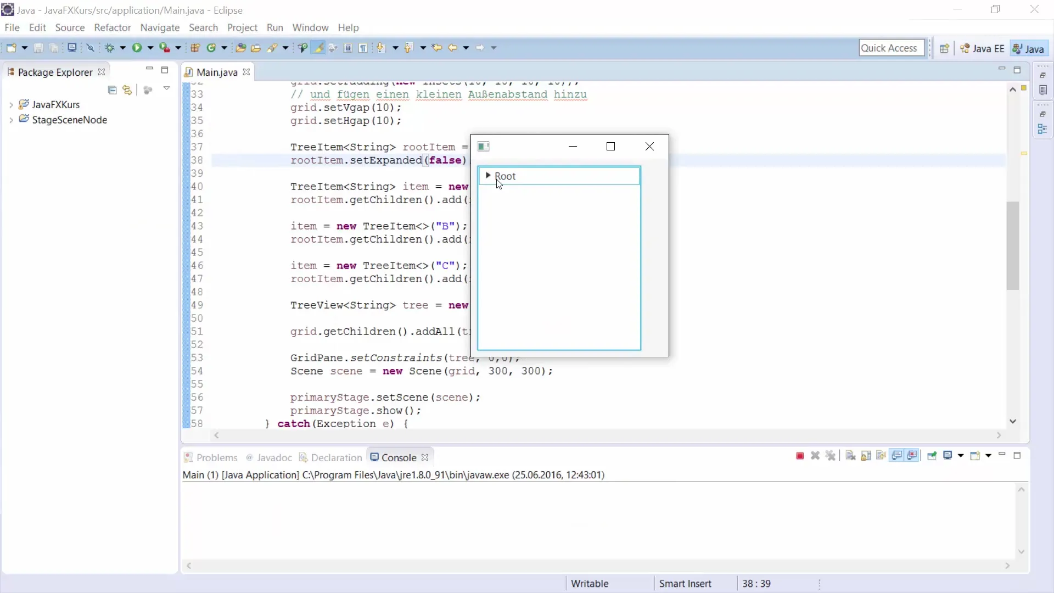Expand the JavaFXKurs project node
Screen dimensions: 1054x593
point(11,105)
